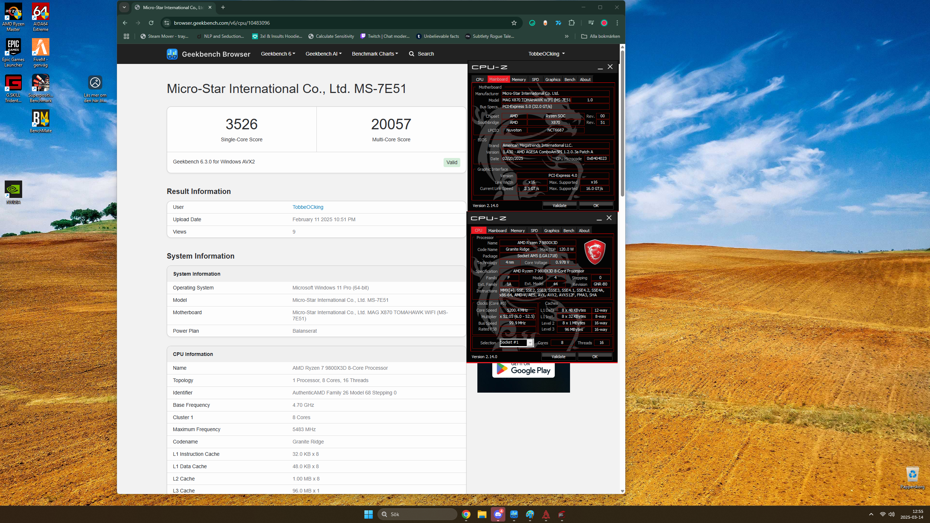Open Wi-Fi network tray icon
The width and height of the screenshot is (930, 523).
click(882, 514)
